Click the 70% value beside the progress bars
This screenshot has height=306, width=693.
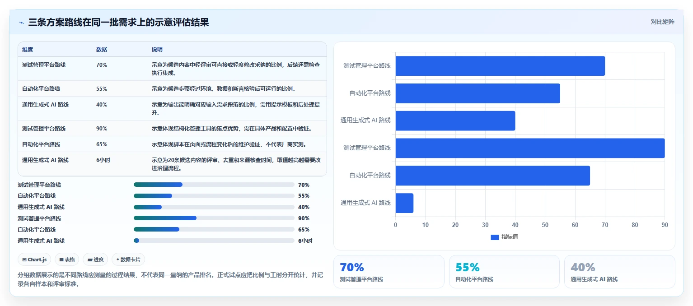(304, 185)
